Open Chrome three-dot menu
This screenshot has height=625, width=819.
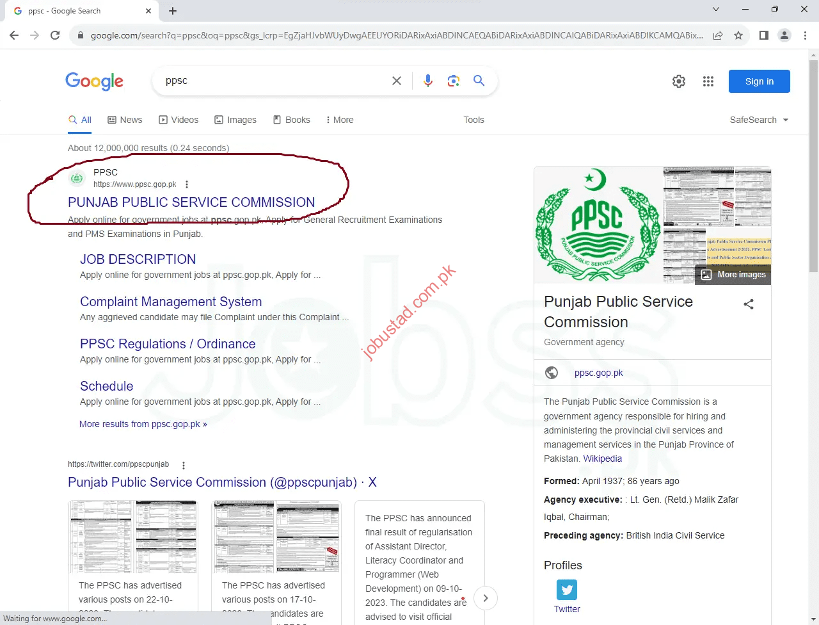point(805,35)
